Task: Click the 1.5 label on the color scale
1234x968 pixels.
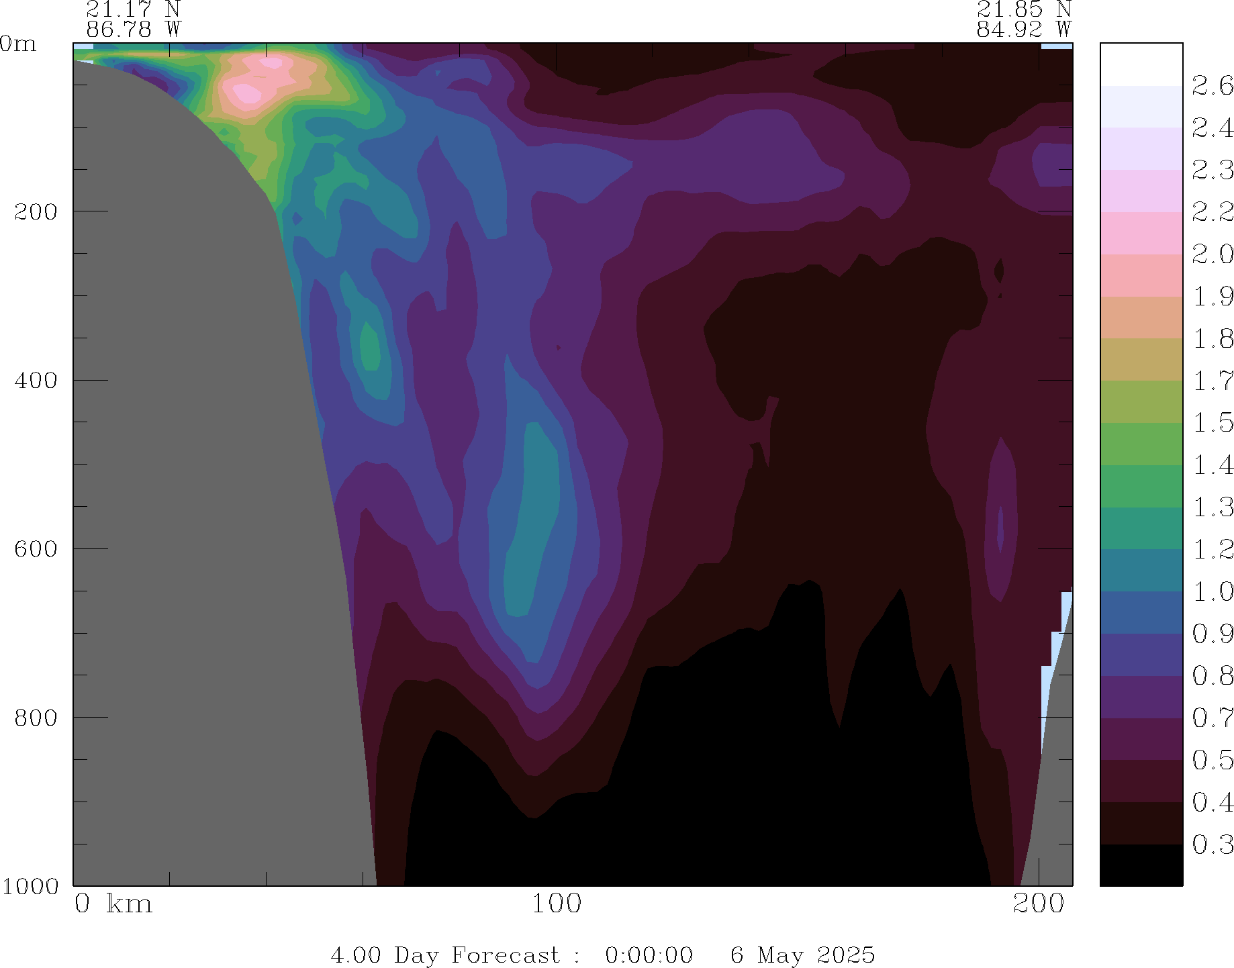Action: click(1212, 423)
